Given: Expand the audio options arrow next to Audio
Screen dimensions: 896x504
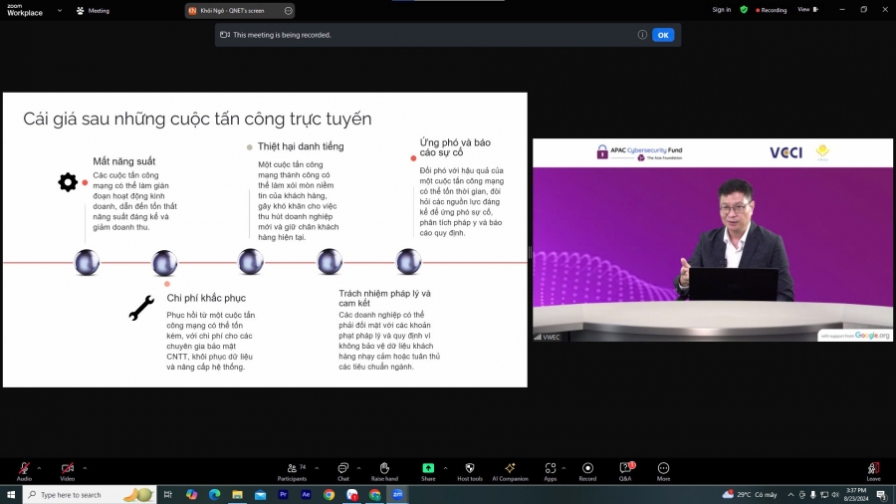Looking at the screenshot, I should click(40, 467).
